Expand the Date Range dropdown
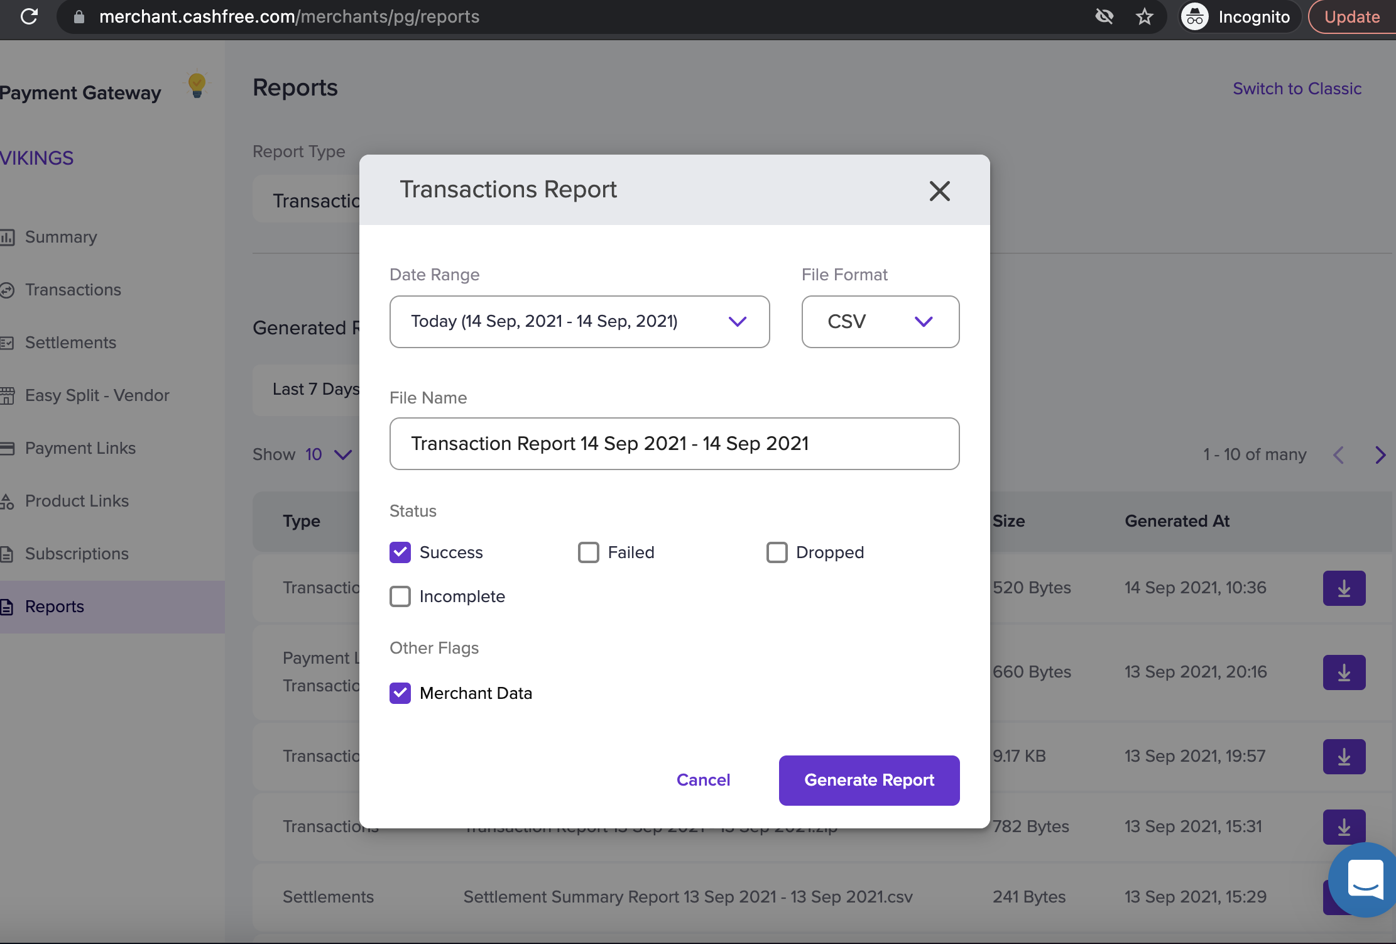1396x944 pixels. tap(579, 322)
